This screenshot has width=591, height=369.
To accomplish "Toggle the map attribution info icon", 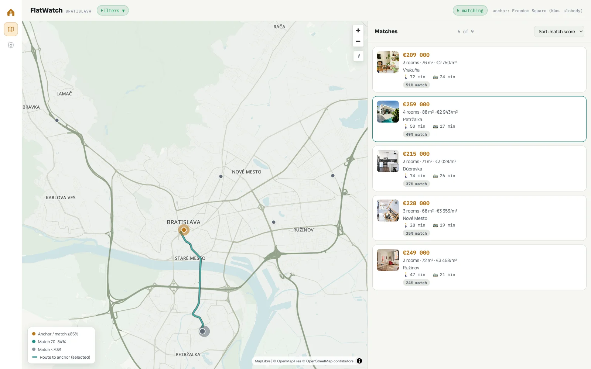I will [359, 361].
